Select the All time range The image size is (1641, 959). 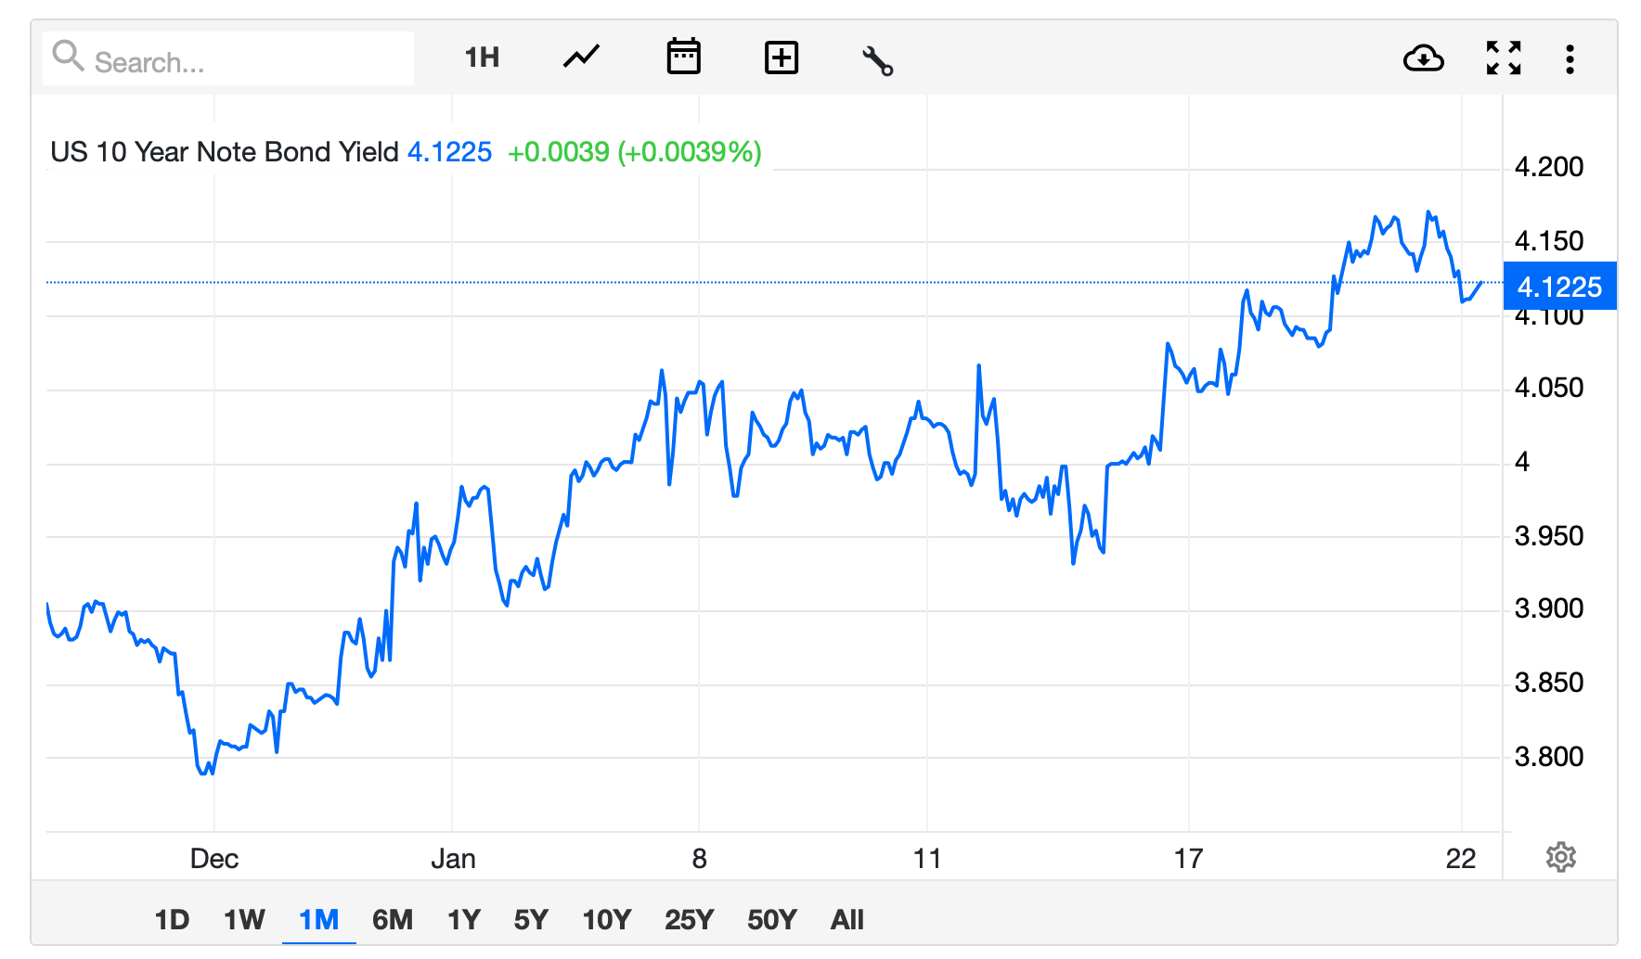click(x=847, y=920)
